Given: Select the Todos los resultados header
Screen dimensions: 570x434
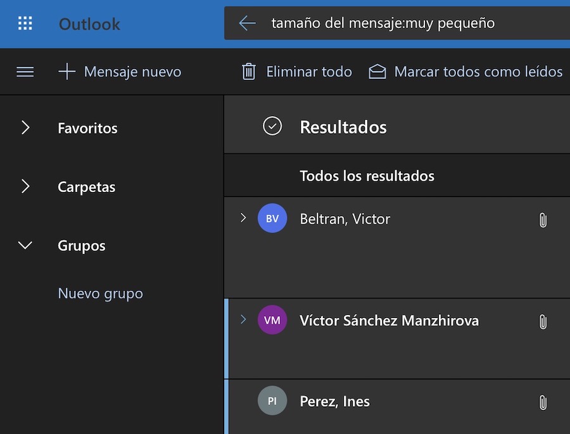Looking at the screenshot, I should point(367,176).
